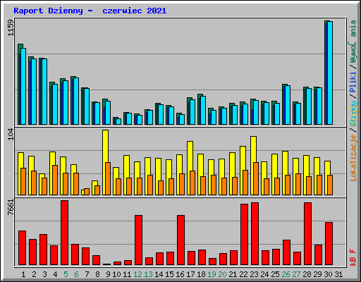Screen dimensions: 361x282
Task: Click the small yellow bar for day 7
Action: [82, 192]
